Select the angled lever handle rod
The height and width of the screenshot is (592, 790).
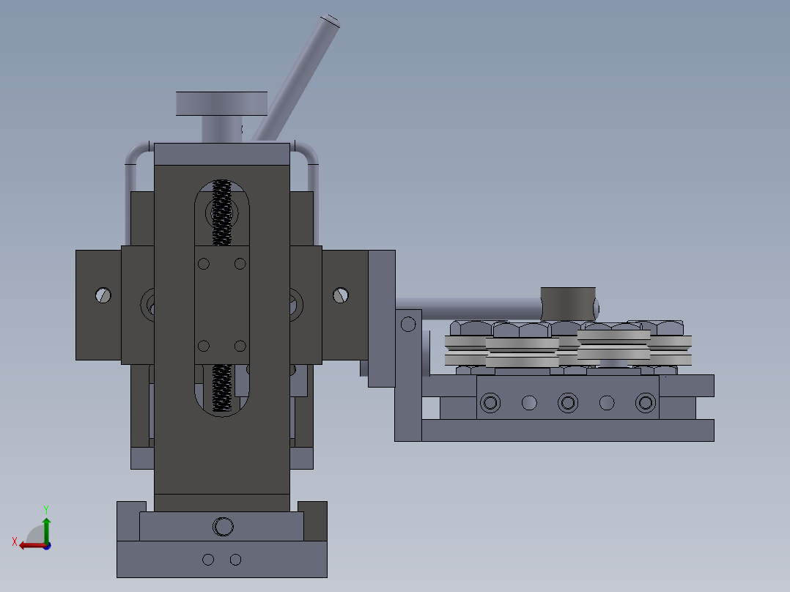point(296,79)
